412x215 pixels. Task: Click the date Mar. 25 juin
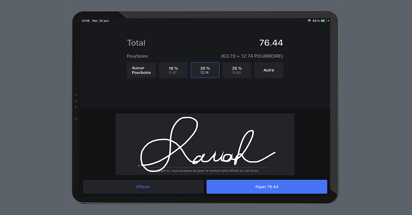(101, 21)
